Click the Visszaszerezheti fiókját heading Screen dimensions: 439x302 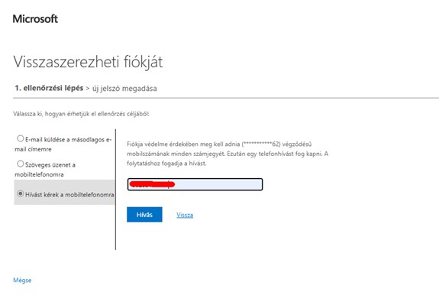click(88, 62)
